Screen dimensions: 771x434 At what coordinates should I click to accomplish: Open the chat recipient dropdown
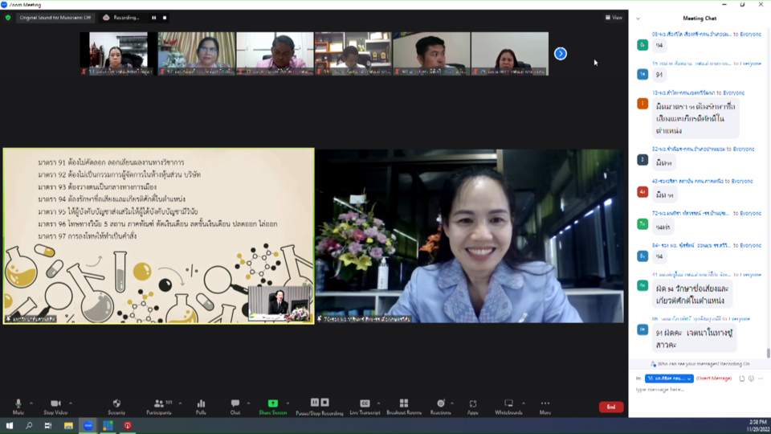669,379
